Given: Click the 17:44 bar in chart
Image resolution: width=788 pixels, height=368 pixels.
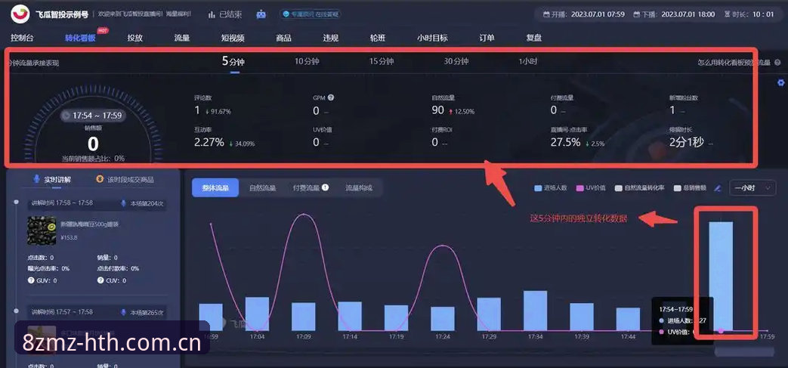Looking at the screenshot, I should 628,319.
